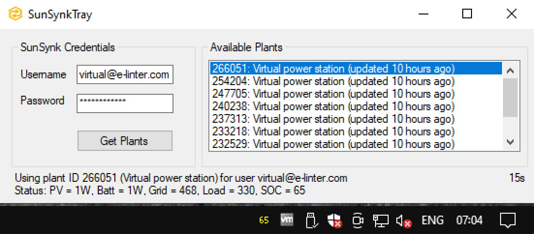Maximize the SunSynkTray window

click(467, 14)
